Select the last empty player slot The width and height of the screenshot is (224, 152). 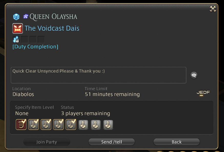pyautogui.click(x=108, y=125)
